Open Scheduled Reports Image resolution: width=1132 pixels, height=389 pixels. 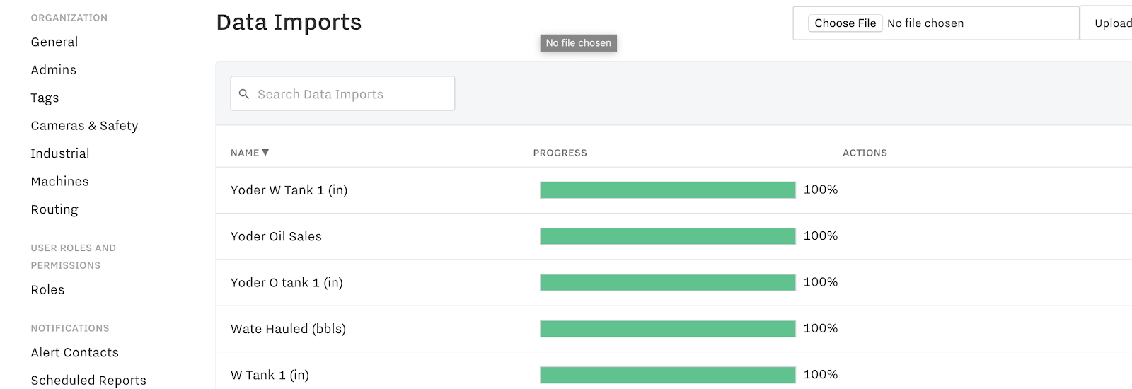88,380
